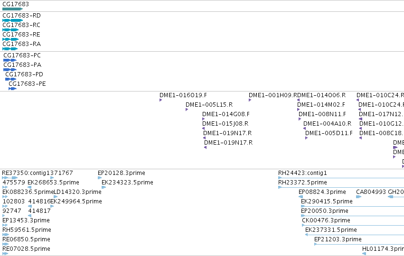Select the DME1-016O19.F arrow marker

click(x=161, y=100)
